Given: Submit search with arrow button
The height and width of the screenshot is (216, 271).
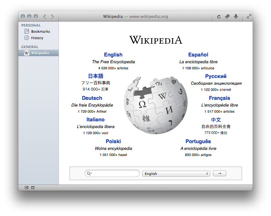Looking at the screenshot, I should (220, 173).
